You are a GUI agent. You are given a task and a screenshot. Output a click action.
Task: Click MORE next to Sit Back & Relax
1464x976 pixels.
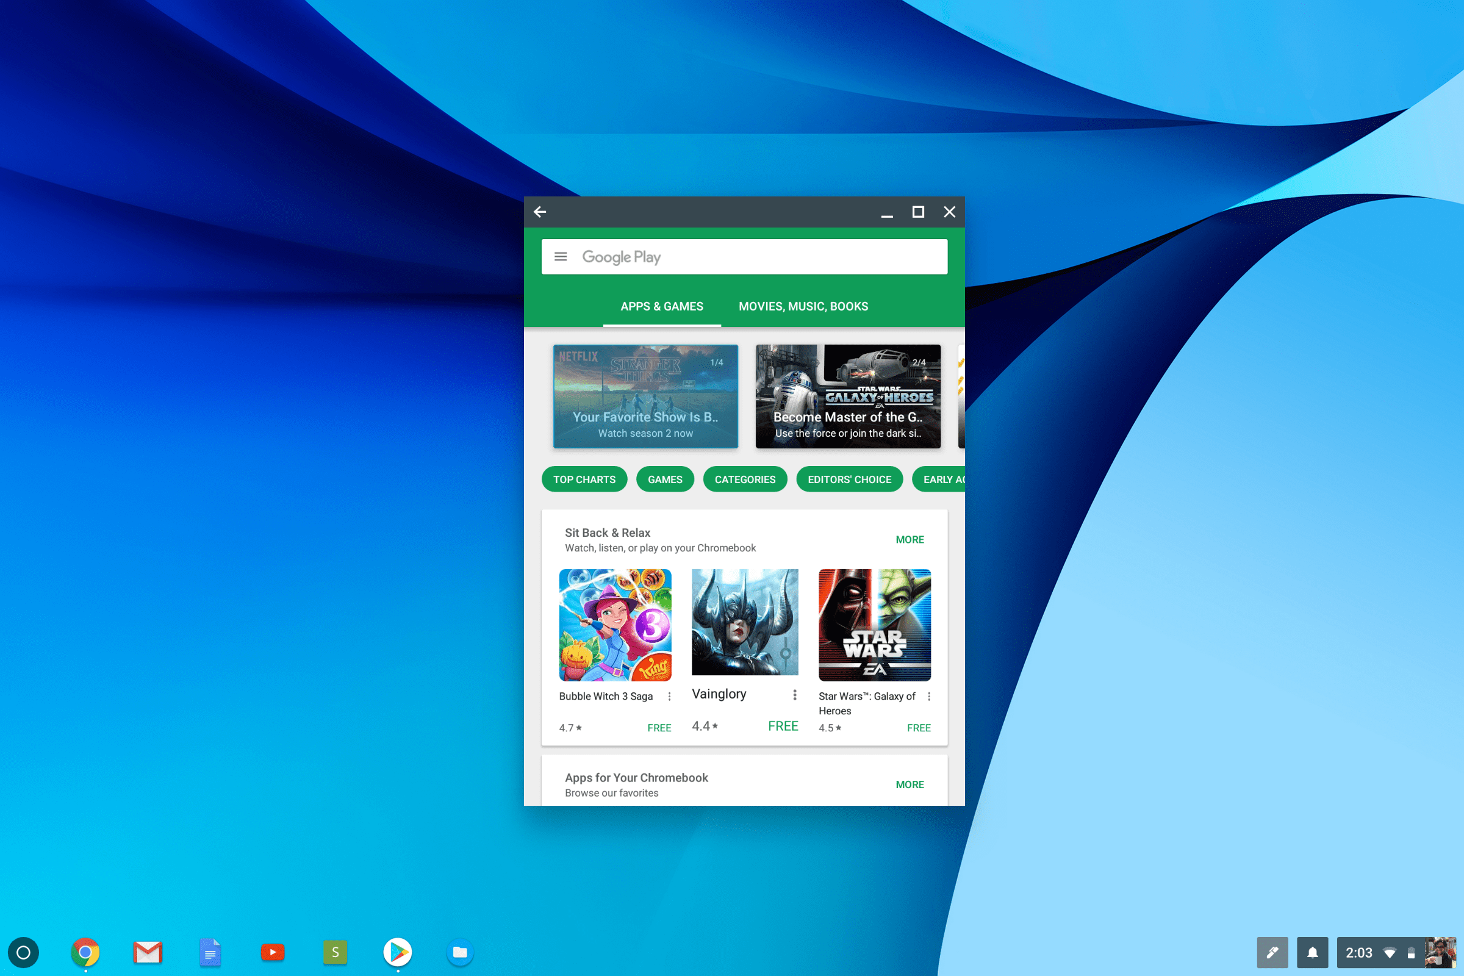(910, 539)
